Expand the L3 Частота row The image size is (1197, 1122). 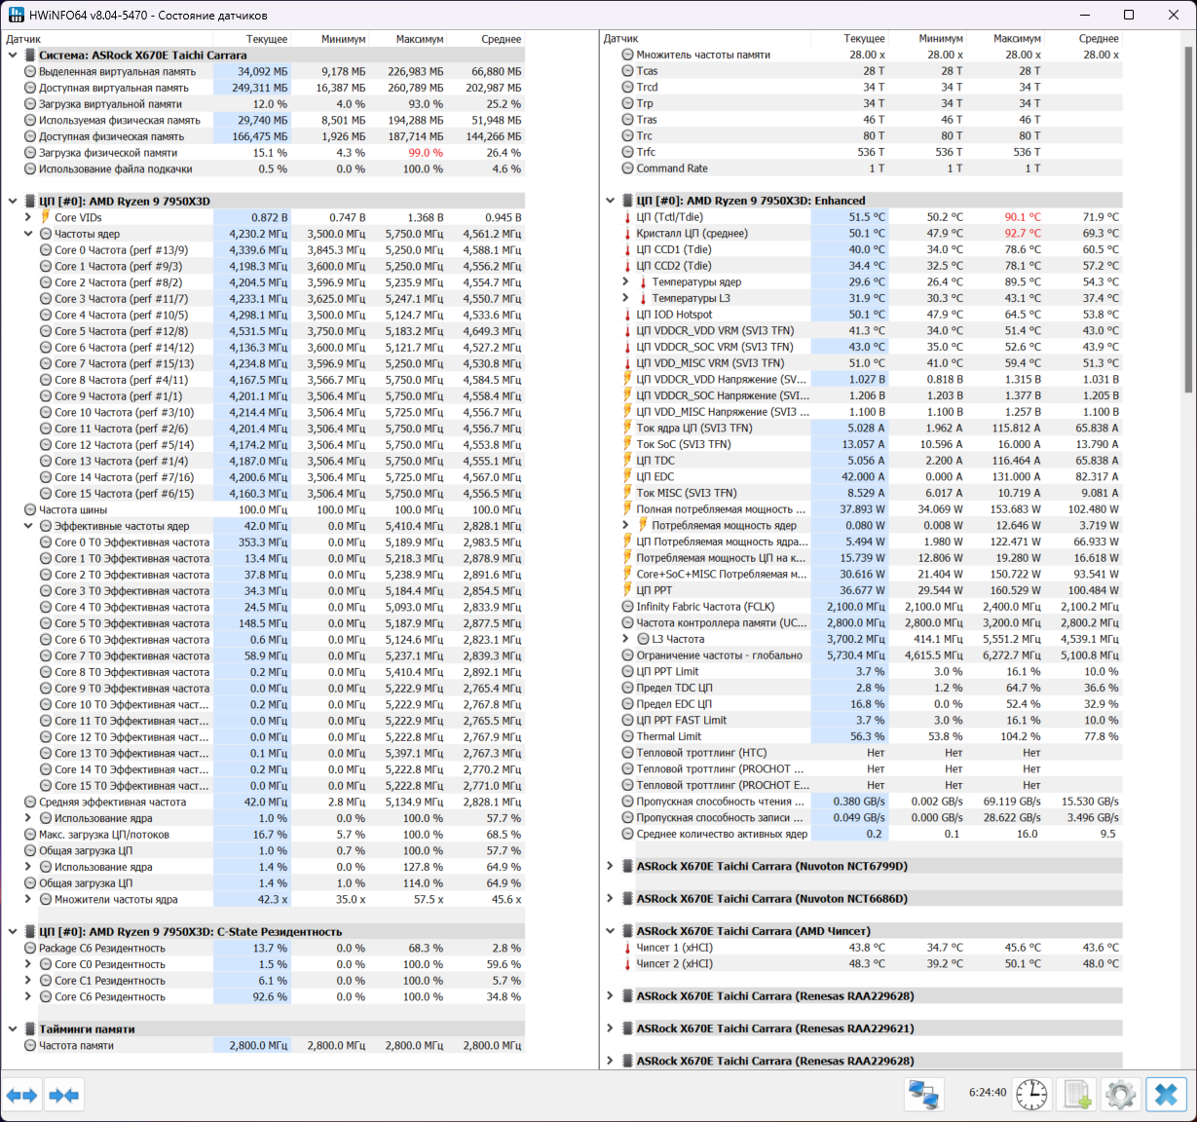(625, 639)
